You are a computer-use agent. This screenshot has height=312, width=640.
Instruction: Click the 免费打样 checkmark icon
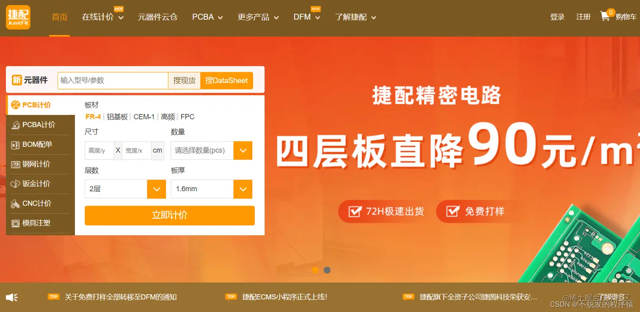[452, 211]
